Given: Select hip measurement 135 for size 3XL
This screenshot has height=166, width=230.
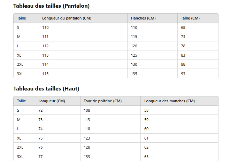Looking at the screenshot, I should [x=134, y=73].
